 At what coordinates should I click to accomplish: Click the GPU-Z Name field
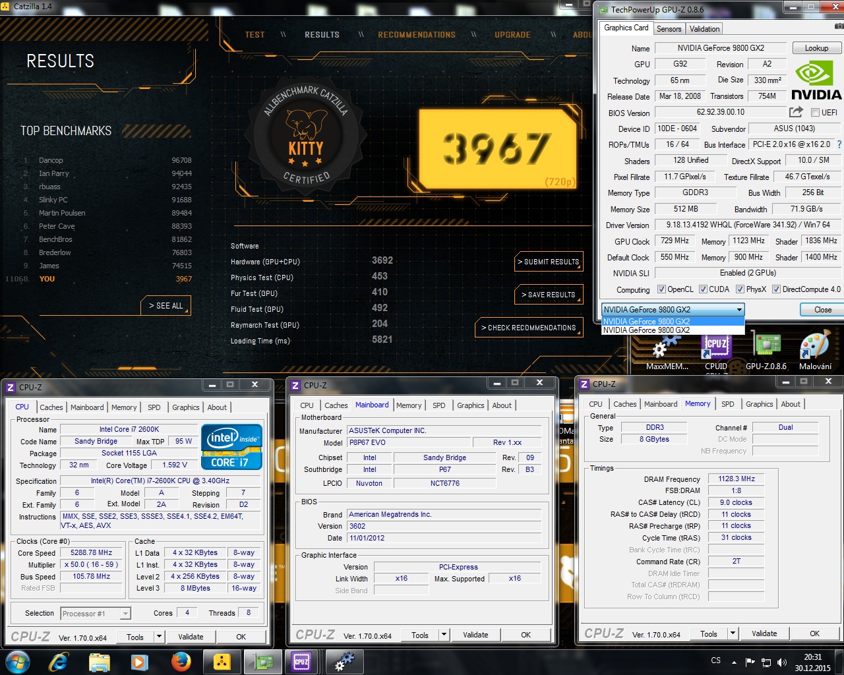(721, 48)
